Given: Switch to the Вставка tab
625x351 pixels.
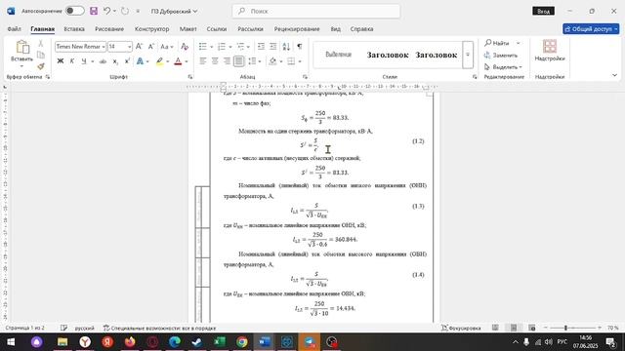Looking at the screenshot, I should pos(74,29).
